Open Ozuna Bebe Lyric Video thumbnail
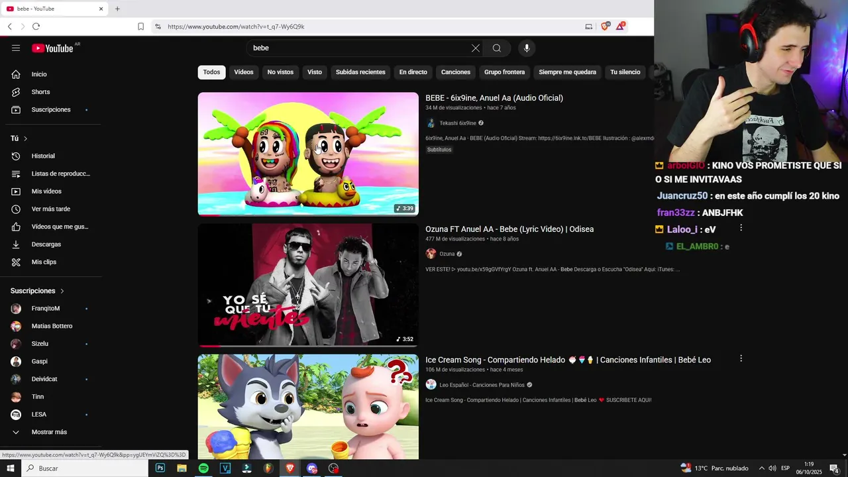The height and width of the screenshot is (477, 848). tap(308, 285)
